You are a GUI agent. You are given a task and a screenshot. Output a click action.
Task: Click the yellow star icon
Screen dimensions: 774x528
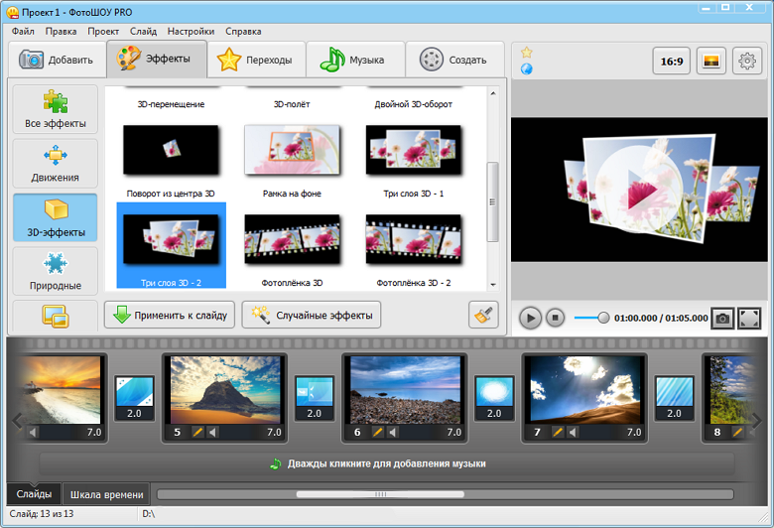527,53
